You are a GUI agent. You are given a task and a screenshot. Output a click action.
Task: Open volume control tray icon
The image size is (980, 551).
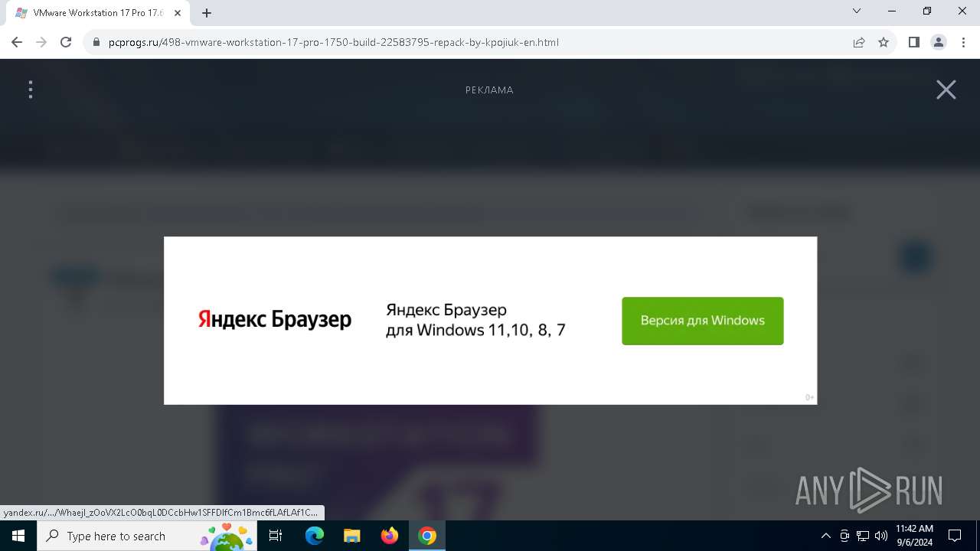881,536
